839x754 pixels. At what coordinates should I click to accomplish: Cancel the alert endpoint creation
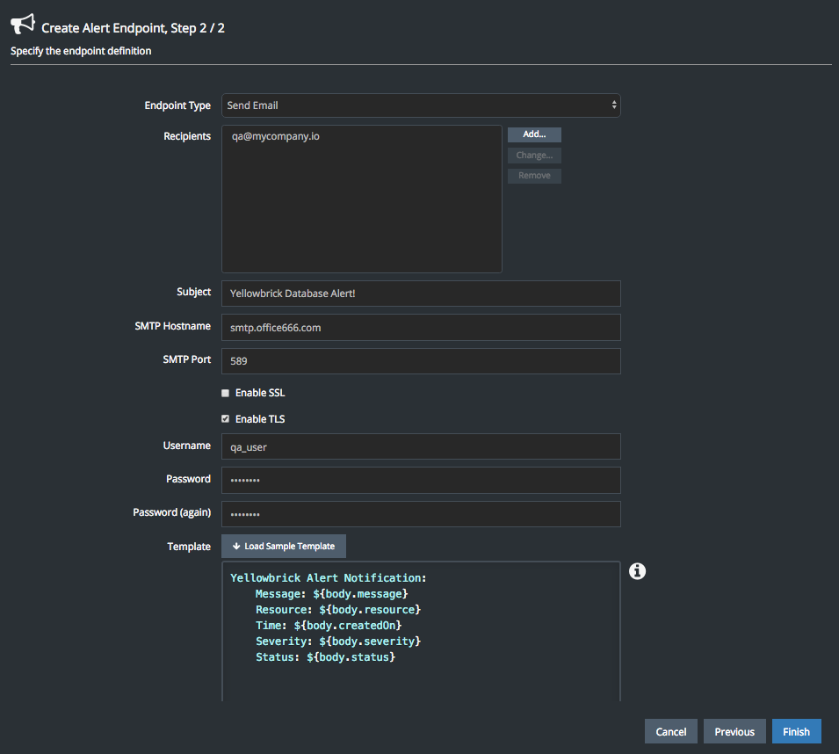tap(671, 731)
